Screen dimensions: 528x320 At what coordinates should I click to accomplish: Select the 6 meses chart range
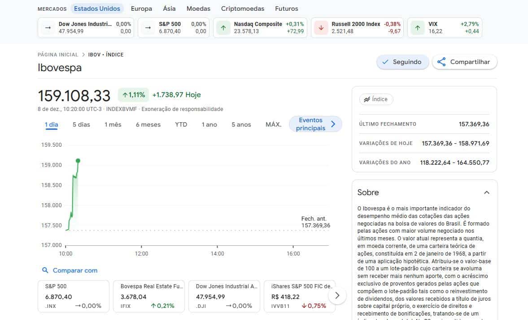148,124
